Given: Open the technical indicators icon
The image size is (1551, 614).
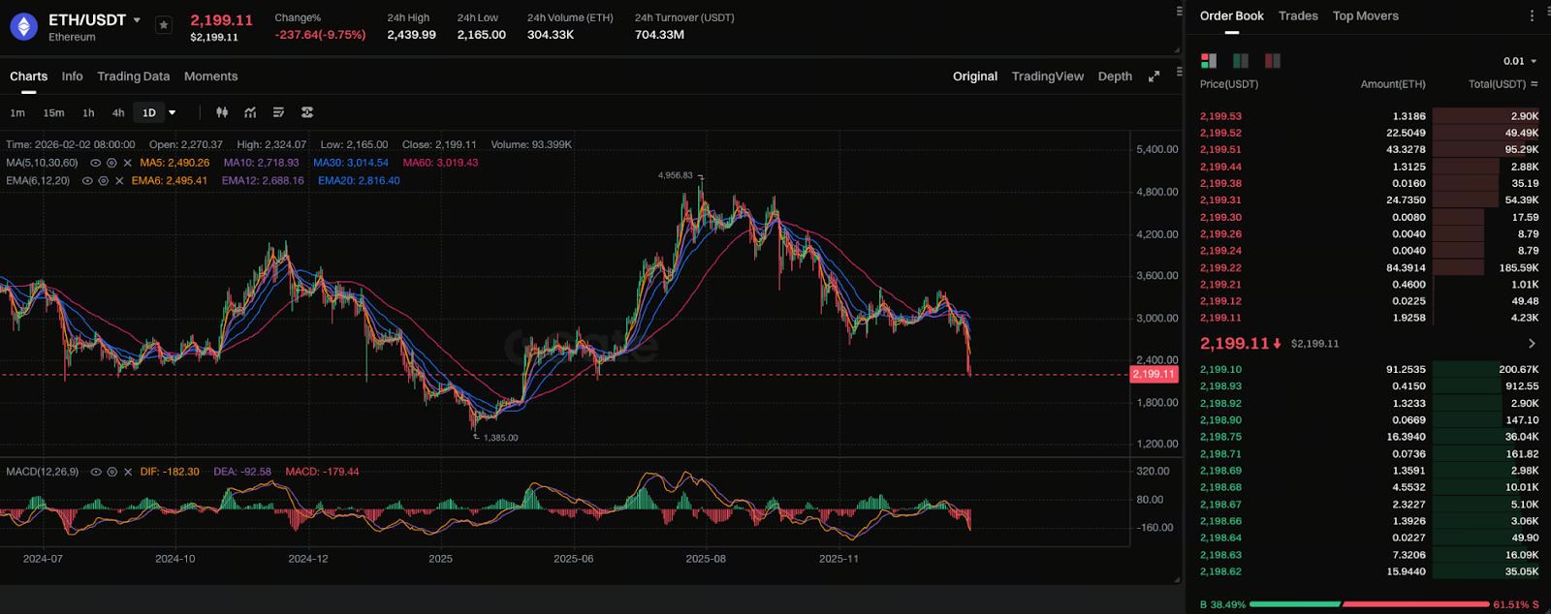Looking at the screenshot, I should (x=250, y=112).
